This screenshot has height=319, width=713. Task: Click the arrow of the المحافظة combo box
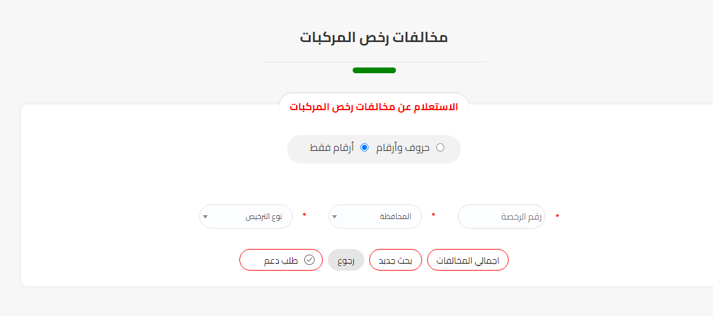(x=335, y=216)
